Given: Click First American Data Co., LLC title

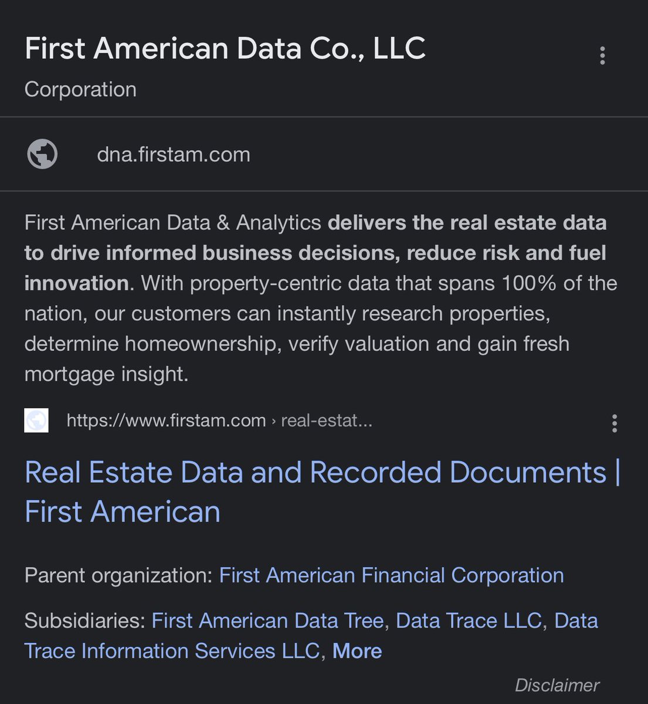Looking at the screenshot, I should pos(225,48).
